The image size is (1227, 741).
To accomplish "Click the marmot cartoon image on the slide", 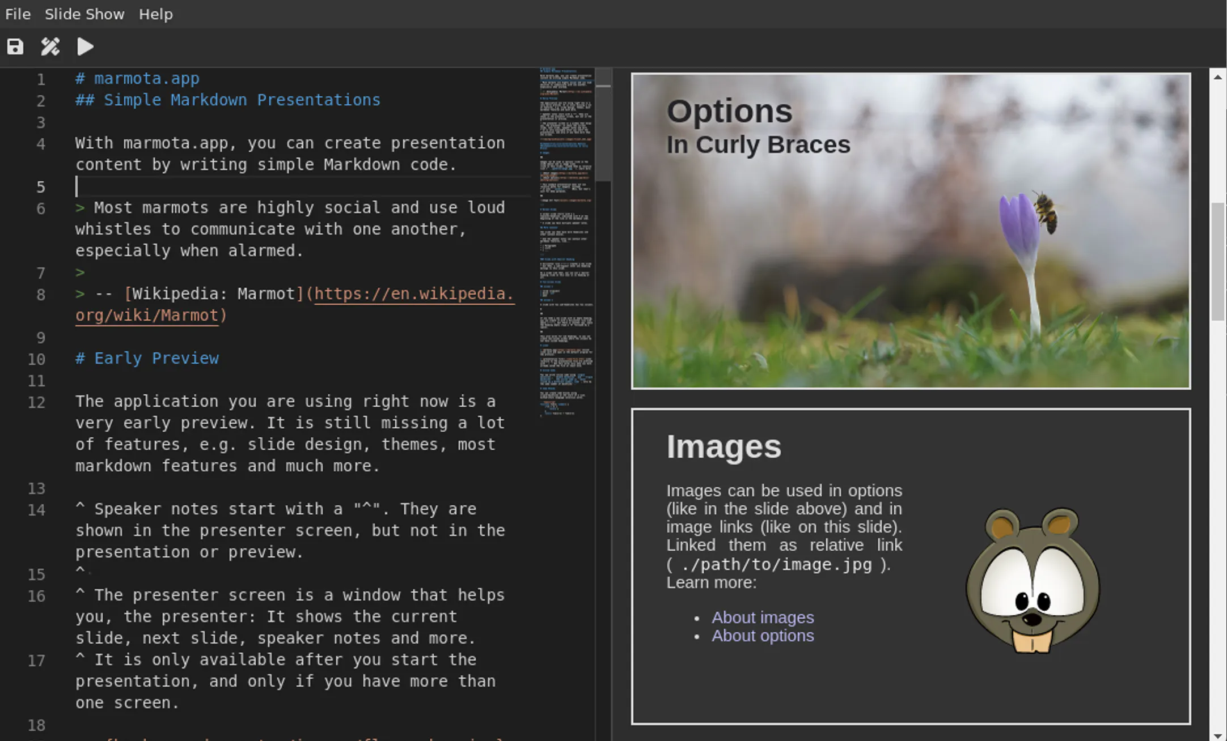I will 1033,580.
